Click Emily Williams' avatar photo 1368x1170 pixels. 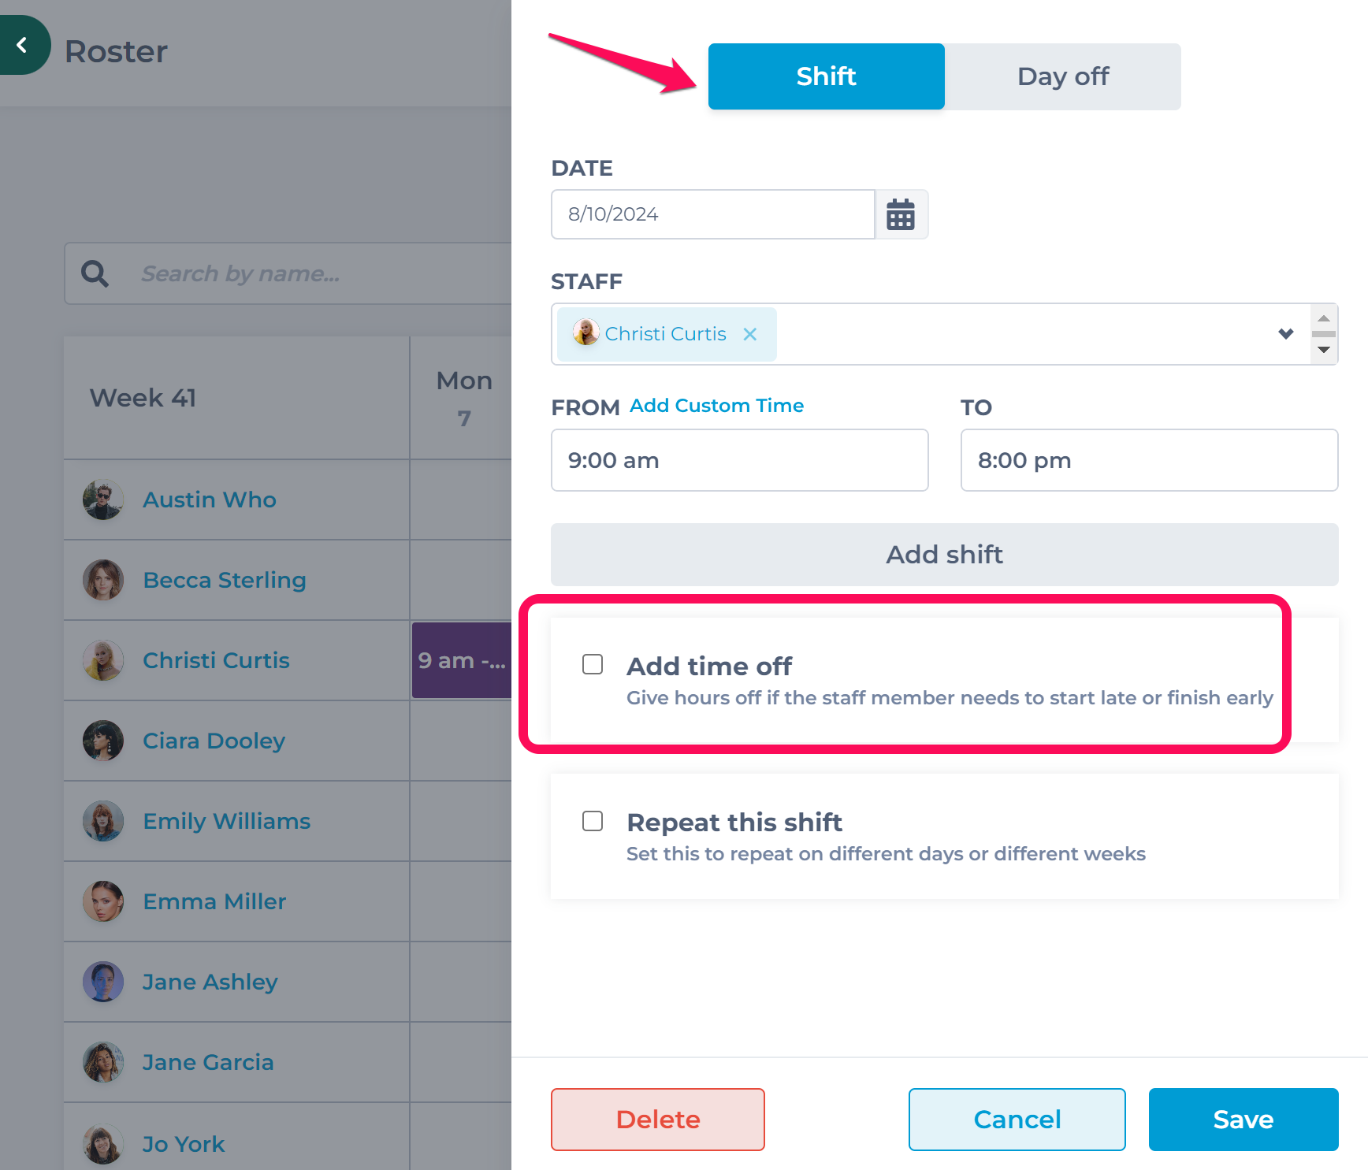coord(103,821)
